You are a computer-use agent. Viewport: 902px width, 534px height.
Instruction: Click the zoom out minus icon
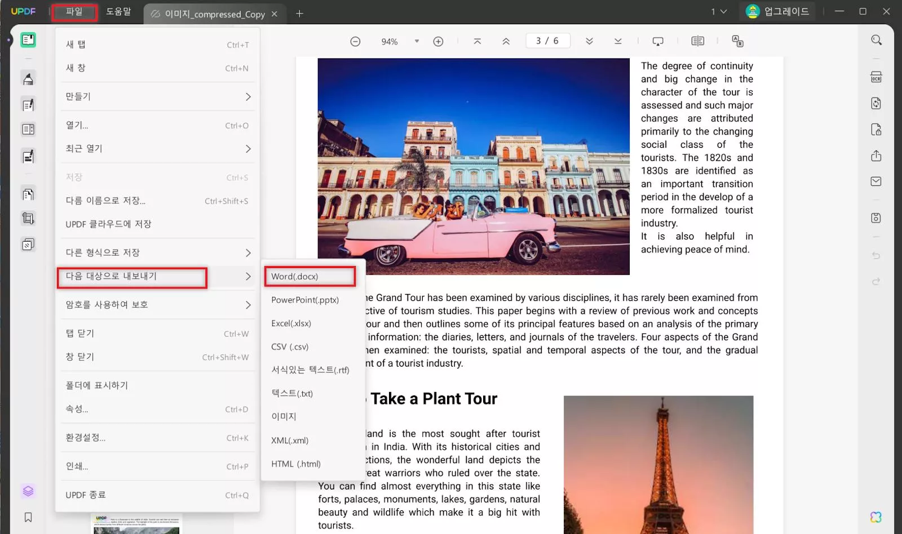[x=355, y=42]
